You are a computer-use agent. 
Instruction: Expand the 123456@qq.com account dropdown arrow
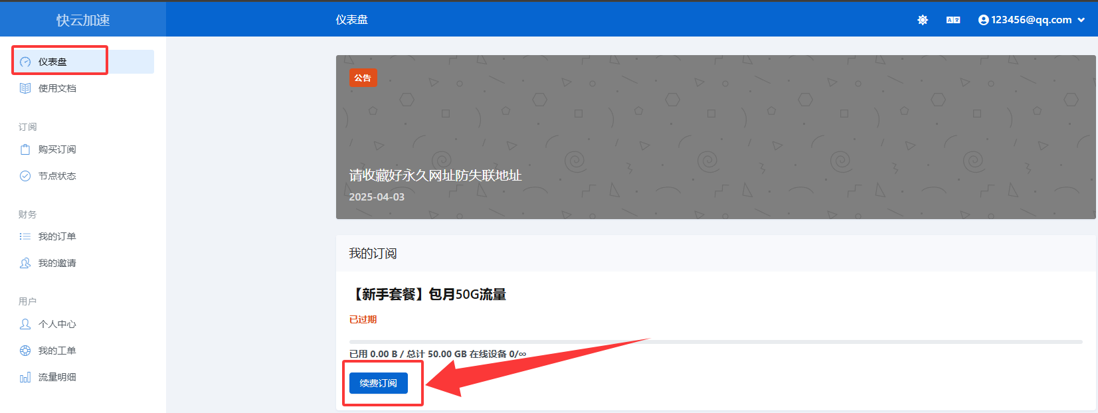(x=1081, y=20)
